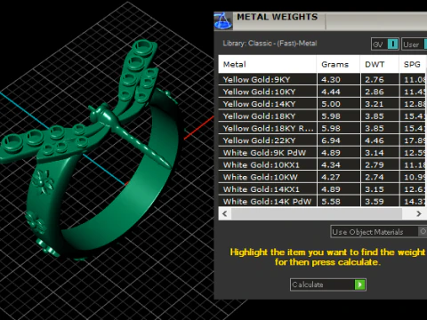Click the 5.00 grams cell
Image resolution: width=427 pixels, height=320 pixels.
click(339, 104)
